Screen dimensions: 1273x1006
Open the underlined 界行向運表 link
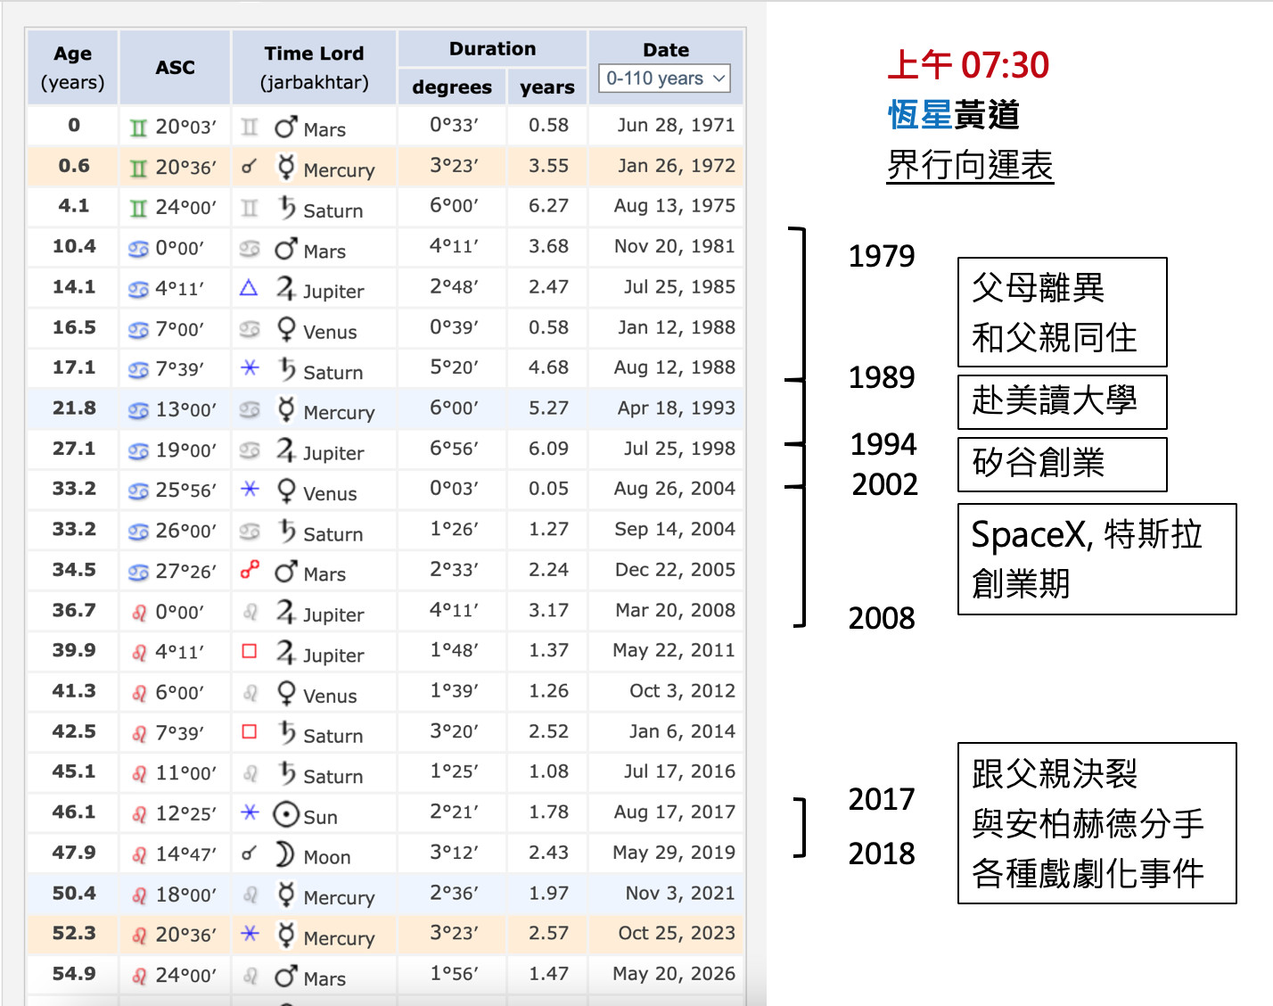(970, 166)
